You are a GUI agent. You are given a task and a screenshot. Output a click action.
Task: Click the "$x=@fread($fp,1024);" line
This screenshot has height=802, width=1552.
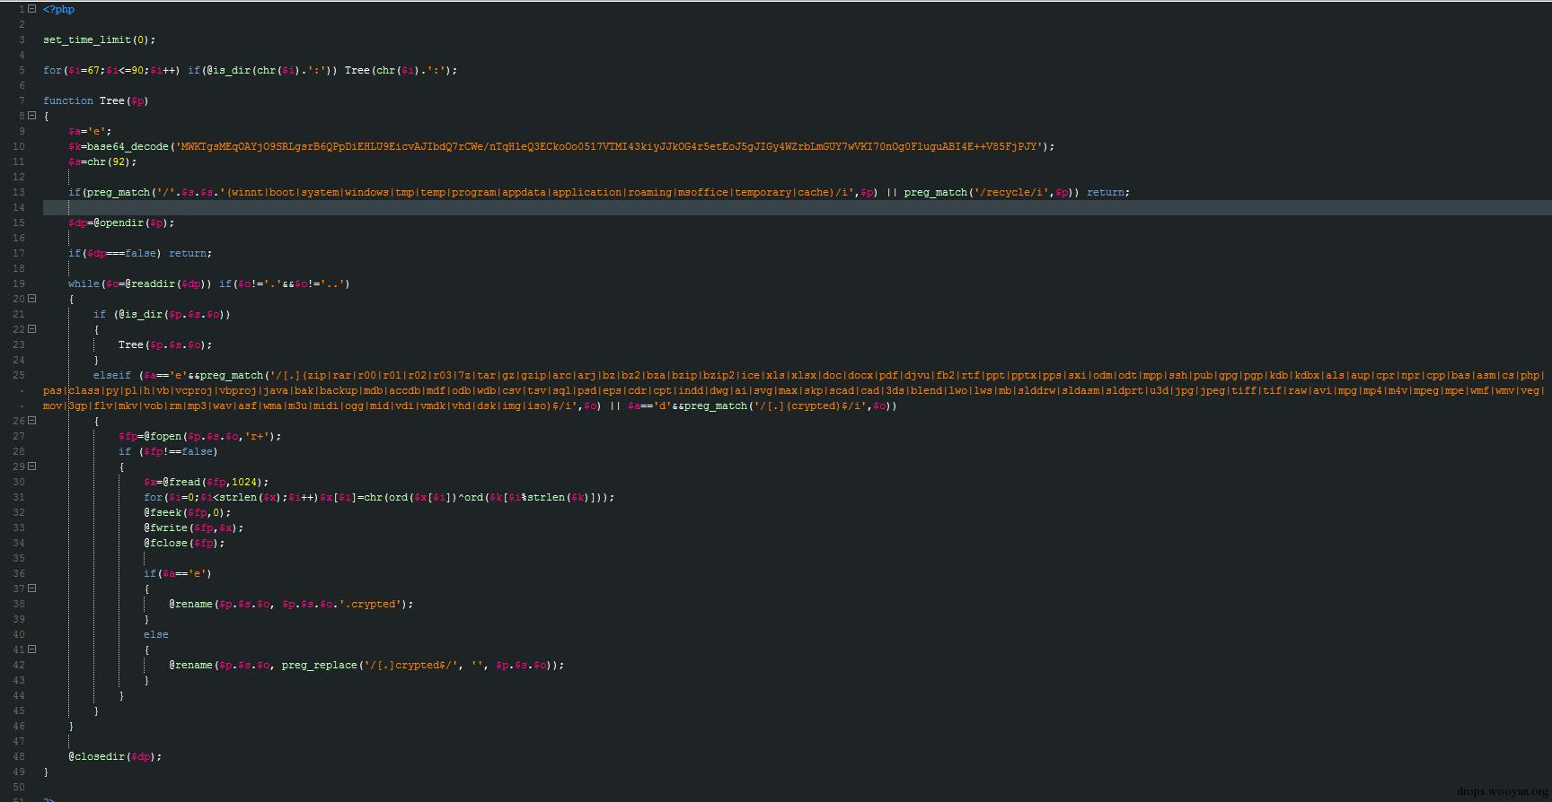tap(206, 483)
